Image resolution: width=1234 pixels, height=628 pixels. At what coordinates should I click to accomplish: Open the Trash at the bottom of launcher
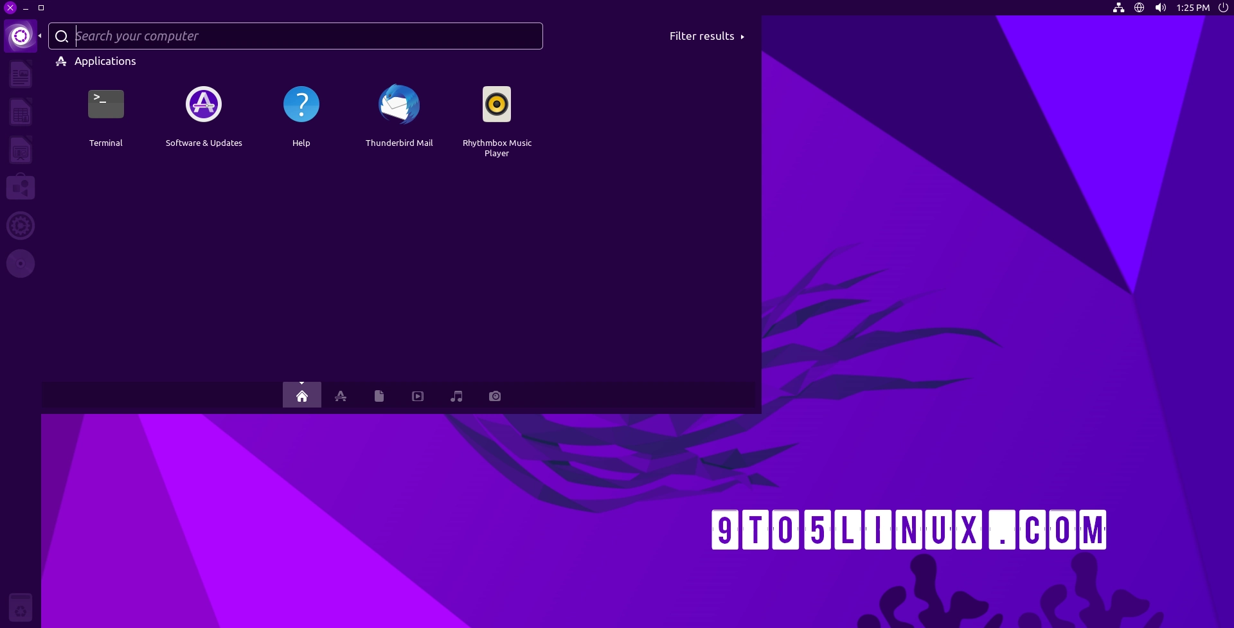[x=21, y=607]
